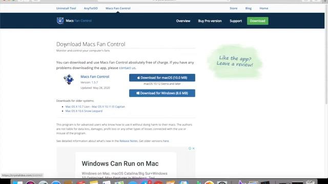Viewport: 328px width, 184px height.
Task: Go to Home in top navigation
Action: tap(264, 8)
